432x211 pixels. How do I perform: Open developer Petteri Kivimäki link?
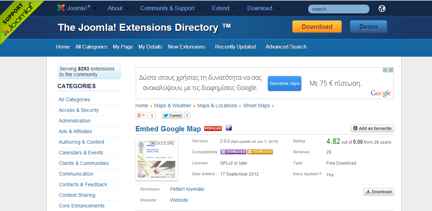click(187, 189)
